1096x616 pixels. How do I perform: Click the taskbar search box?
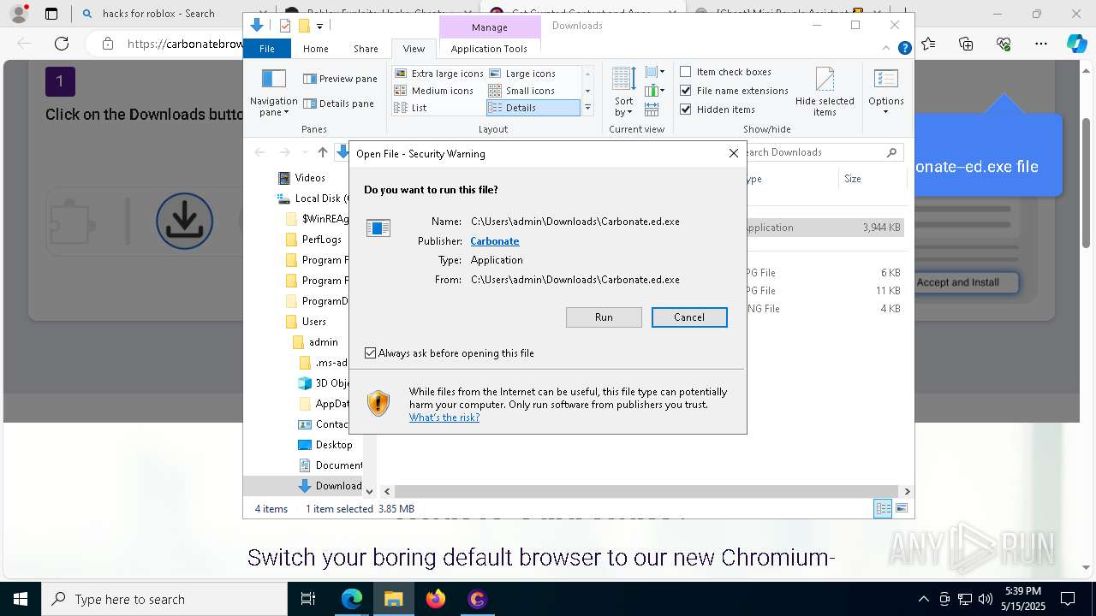164,599
